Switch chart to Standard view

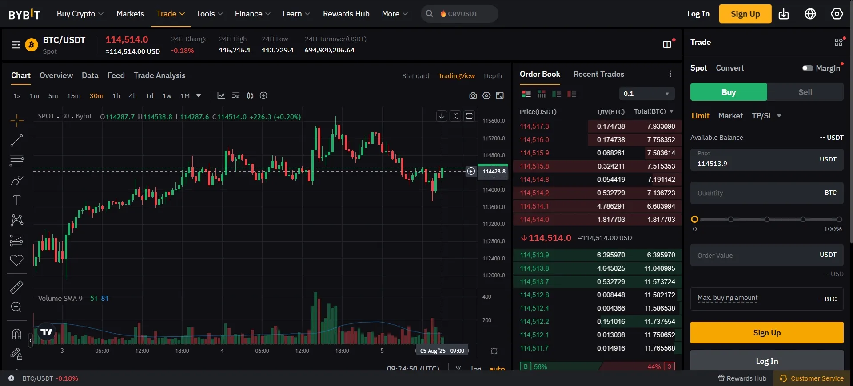415,76
